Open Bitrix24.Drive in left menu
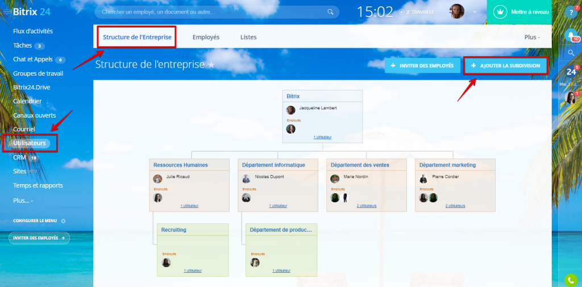 [32, 88]
